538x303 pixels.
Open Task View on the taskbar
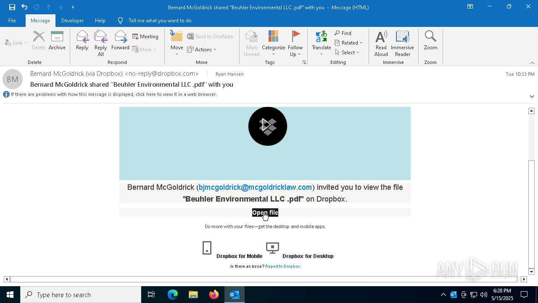click(x=151, y=295)
